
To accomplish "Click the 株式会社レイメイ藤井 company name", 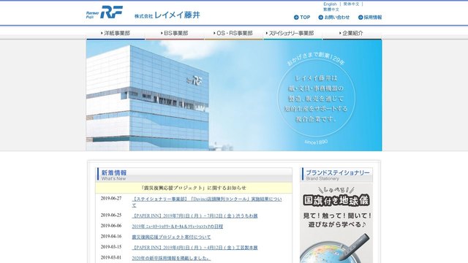I will point(167,15).
